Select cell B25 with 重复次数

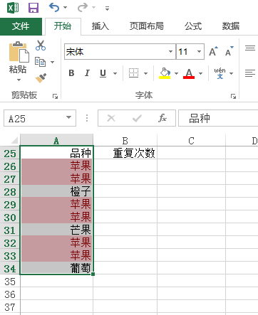coord(125,153)
